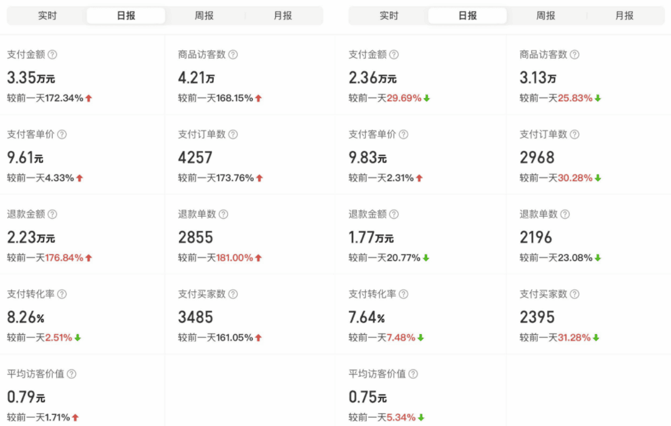The height and width of the screenshot is (426, 671).
Task: Select the 月报 tab on right panel
Action: 624,15
